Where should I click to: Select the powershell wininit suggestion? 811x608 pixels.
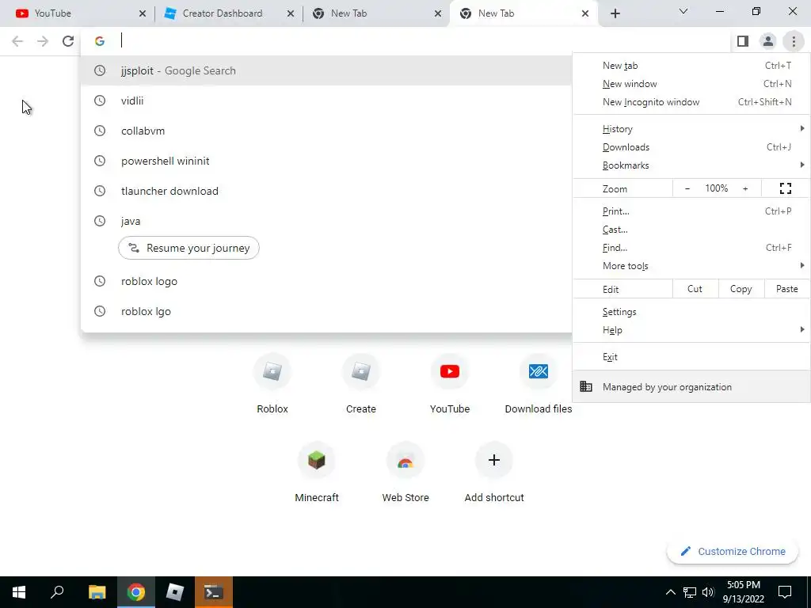pos(326,161)
